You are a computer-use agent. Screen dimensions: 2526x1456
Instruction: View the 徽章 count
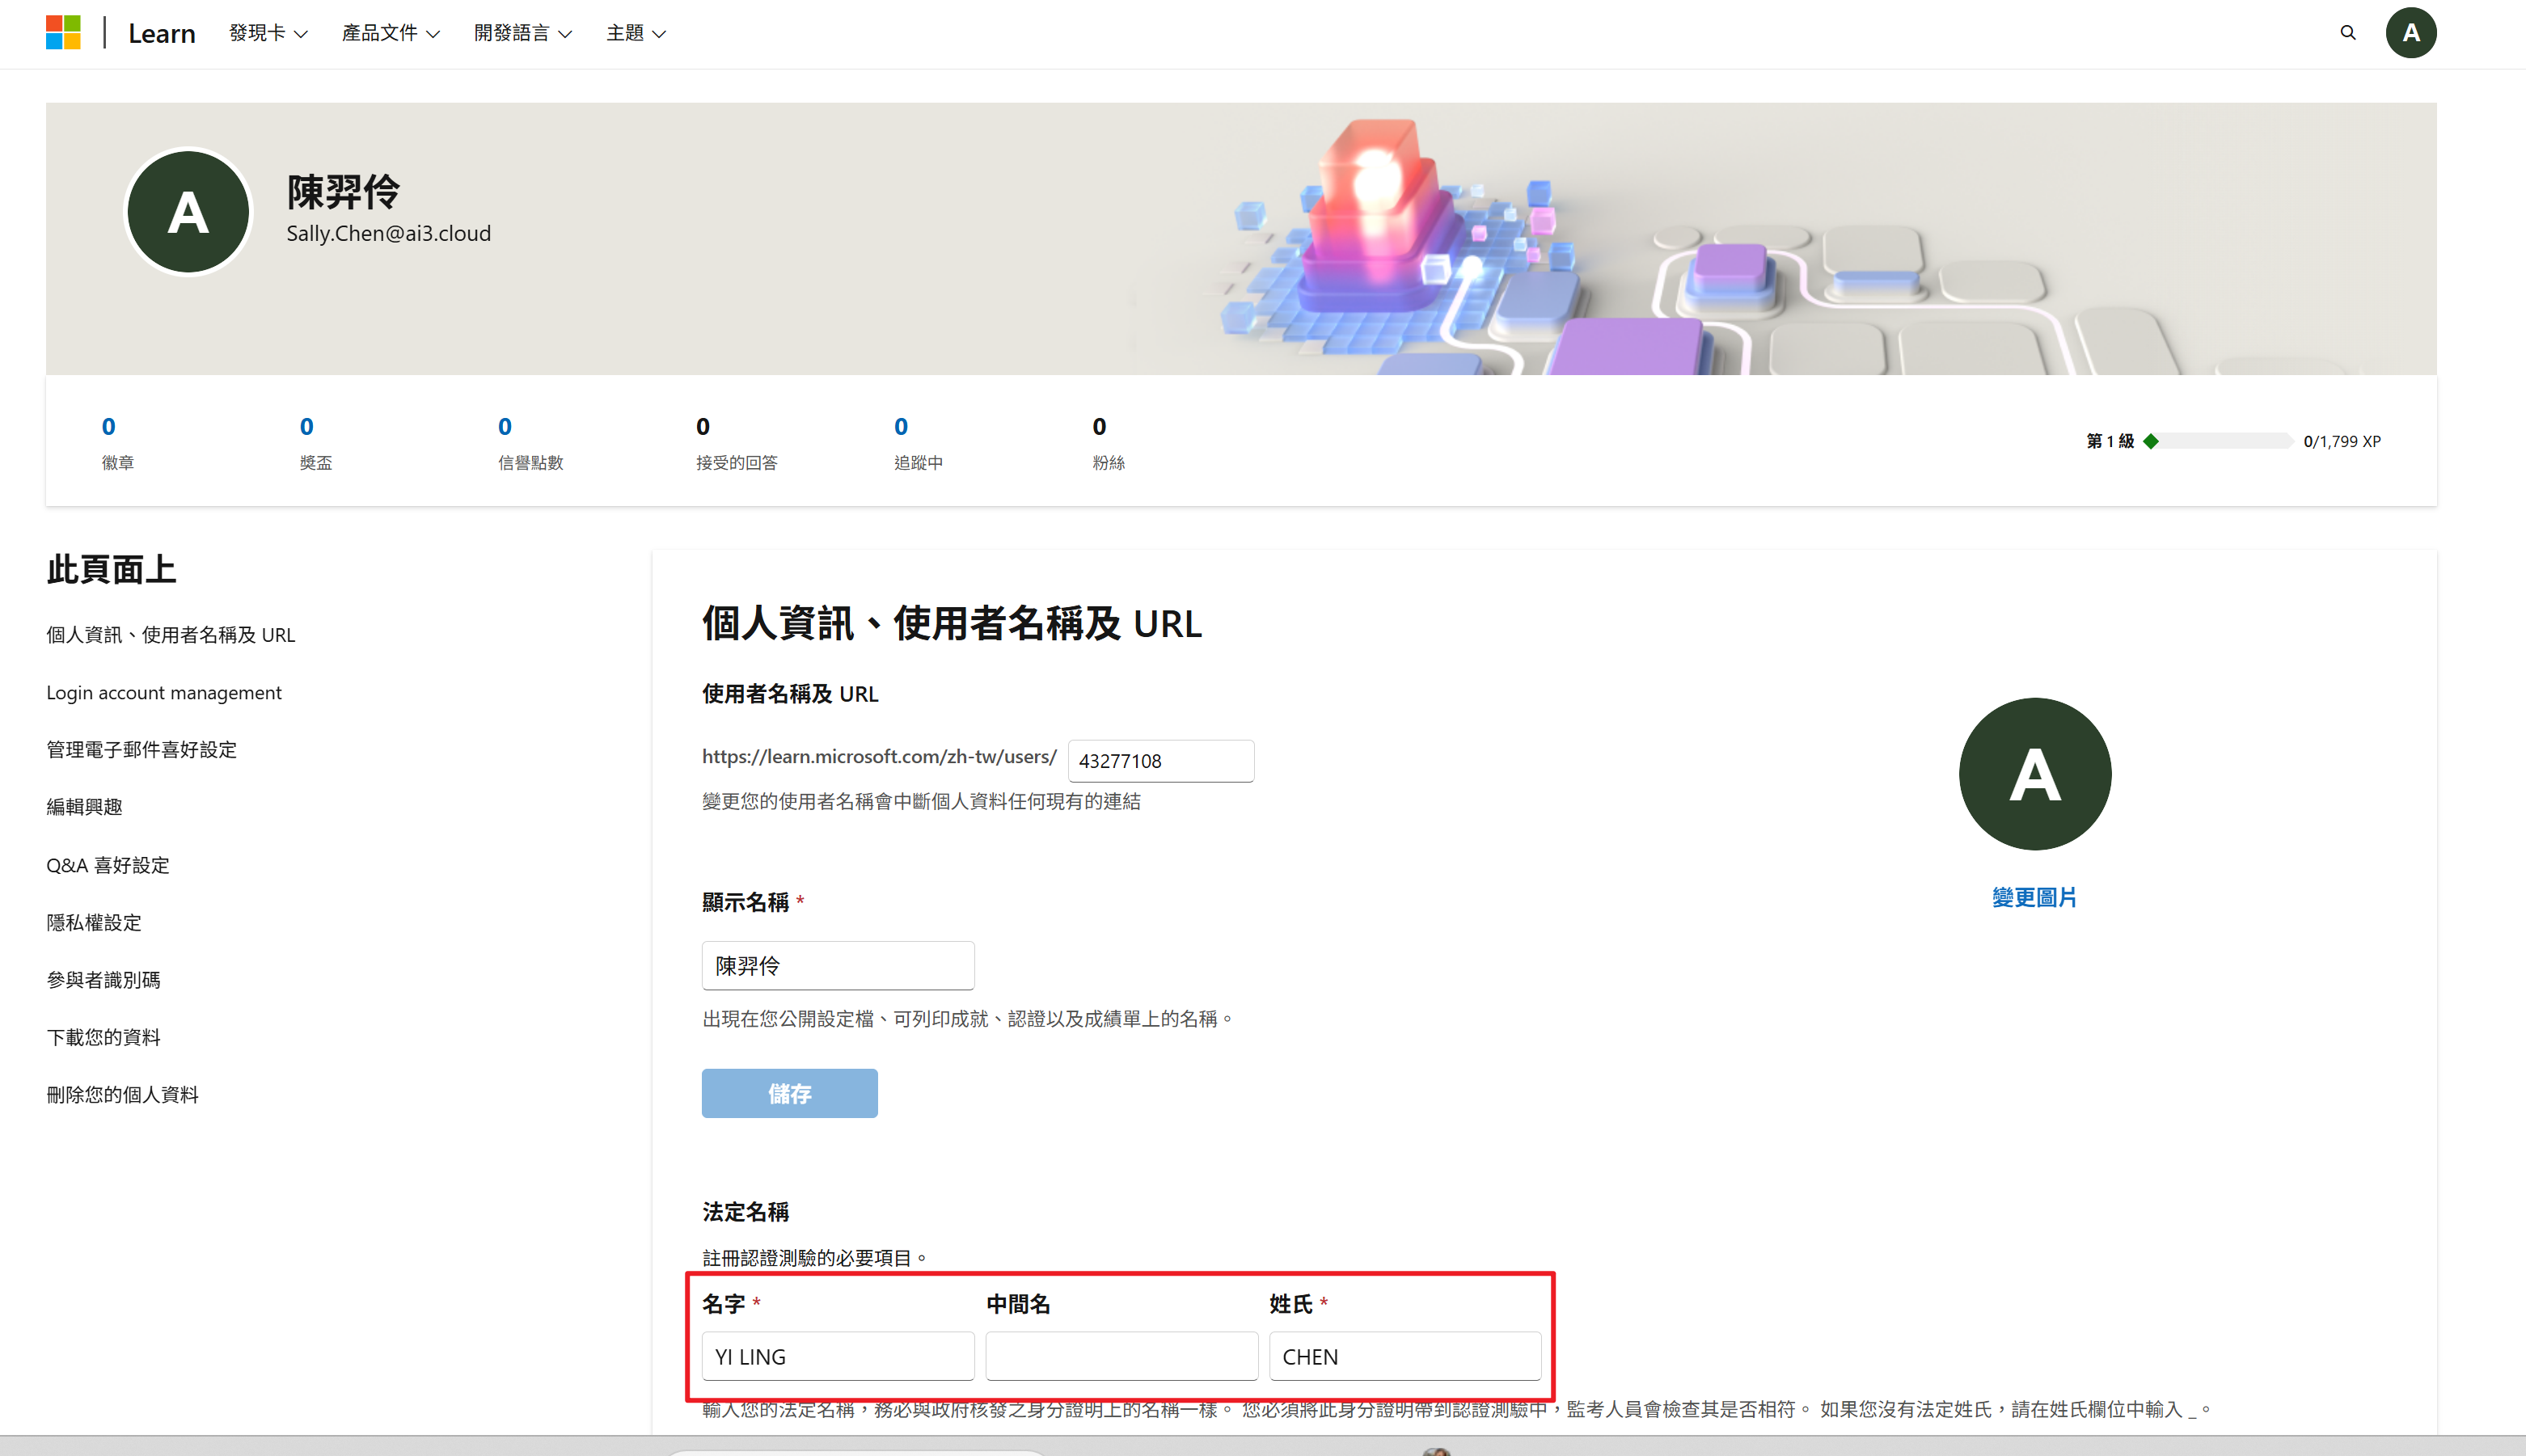(109, 427)
